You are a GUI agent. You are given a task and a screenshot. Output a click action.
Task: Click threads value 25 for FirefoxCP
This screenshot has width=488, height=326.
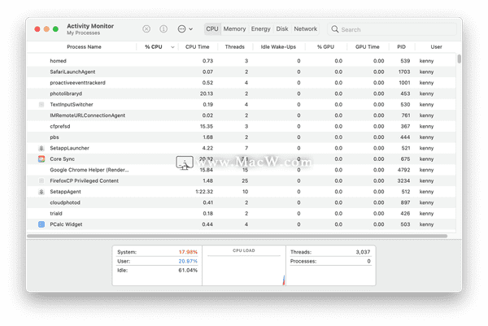245,180
